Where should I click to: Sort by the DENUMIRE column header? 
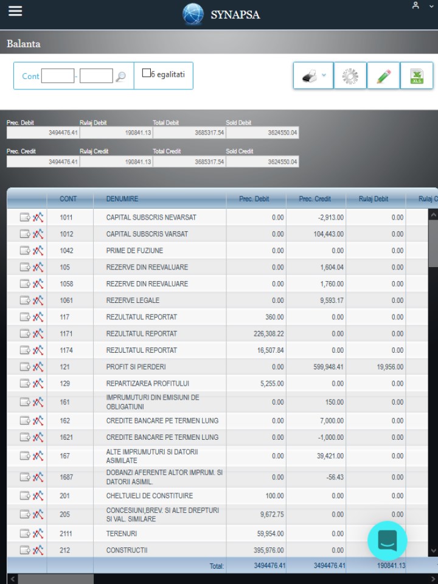(122, 199)
